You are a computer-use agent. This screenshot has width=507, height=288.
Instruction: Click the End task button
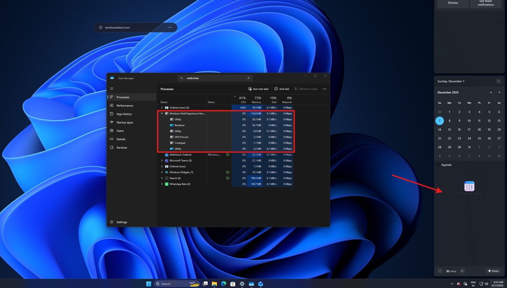(281, 89)
